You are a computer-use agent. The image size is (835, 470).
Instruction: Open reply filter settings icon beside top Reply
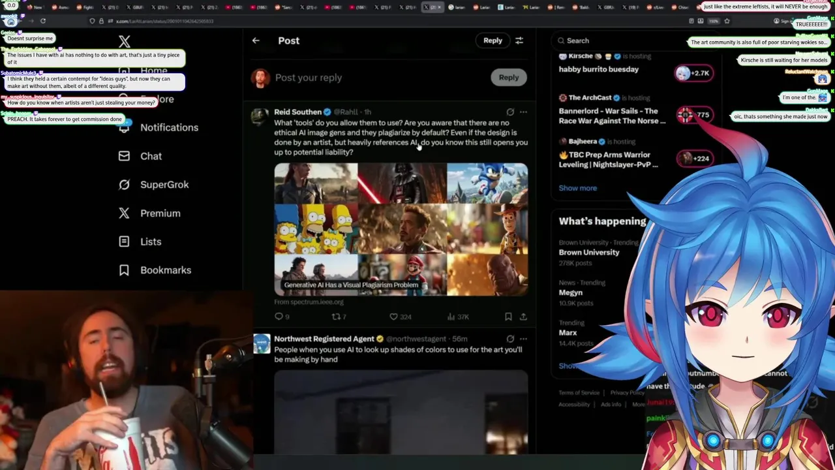coord(519,40)
